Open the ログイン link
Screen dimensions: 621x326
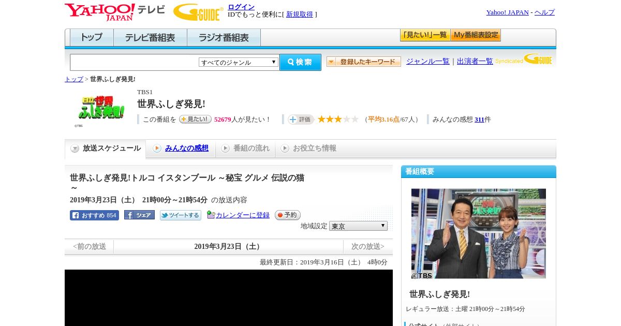[x=241, y=7]
